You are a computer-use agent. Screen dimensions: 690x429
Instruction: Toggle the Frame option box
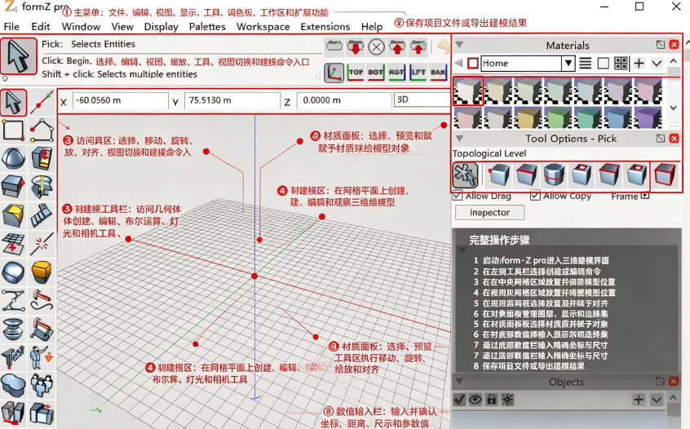(x=645, y=196)
